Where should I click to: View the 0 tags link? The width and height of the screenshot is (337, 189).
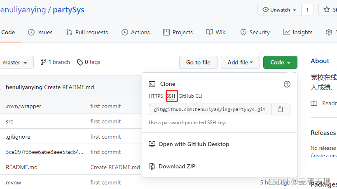pos(89,62)
